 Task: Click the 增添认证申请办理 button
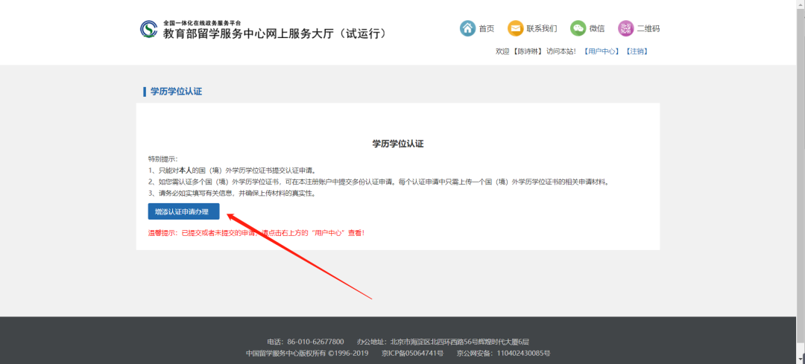(x=183, y=211)
